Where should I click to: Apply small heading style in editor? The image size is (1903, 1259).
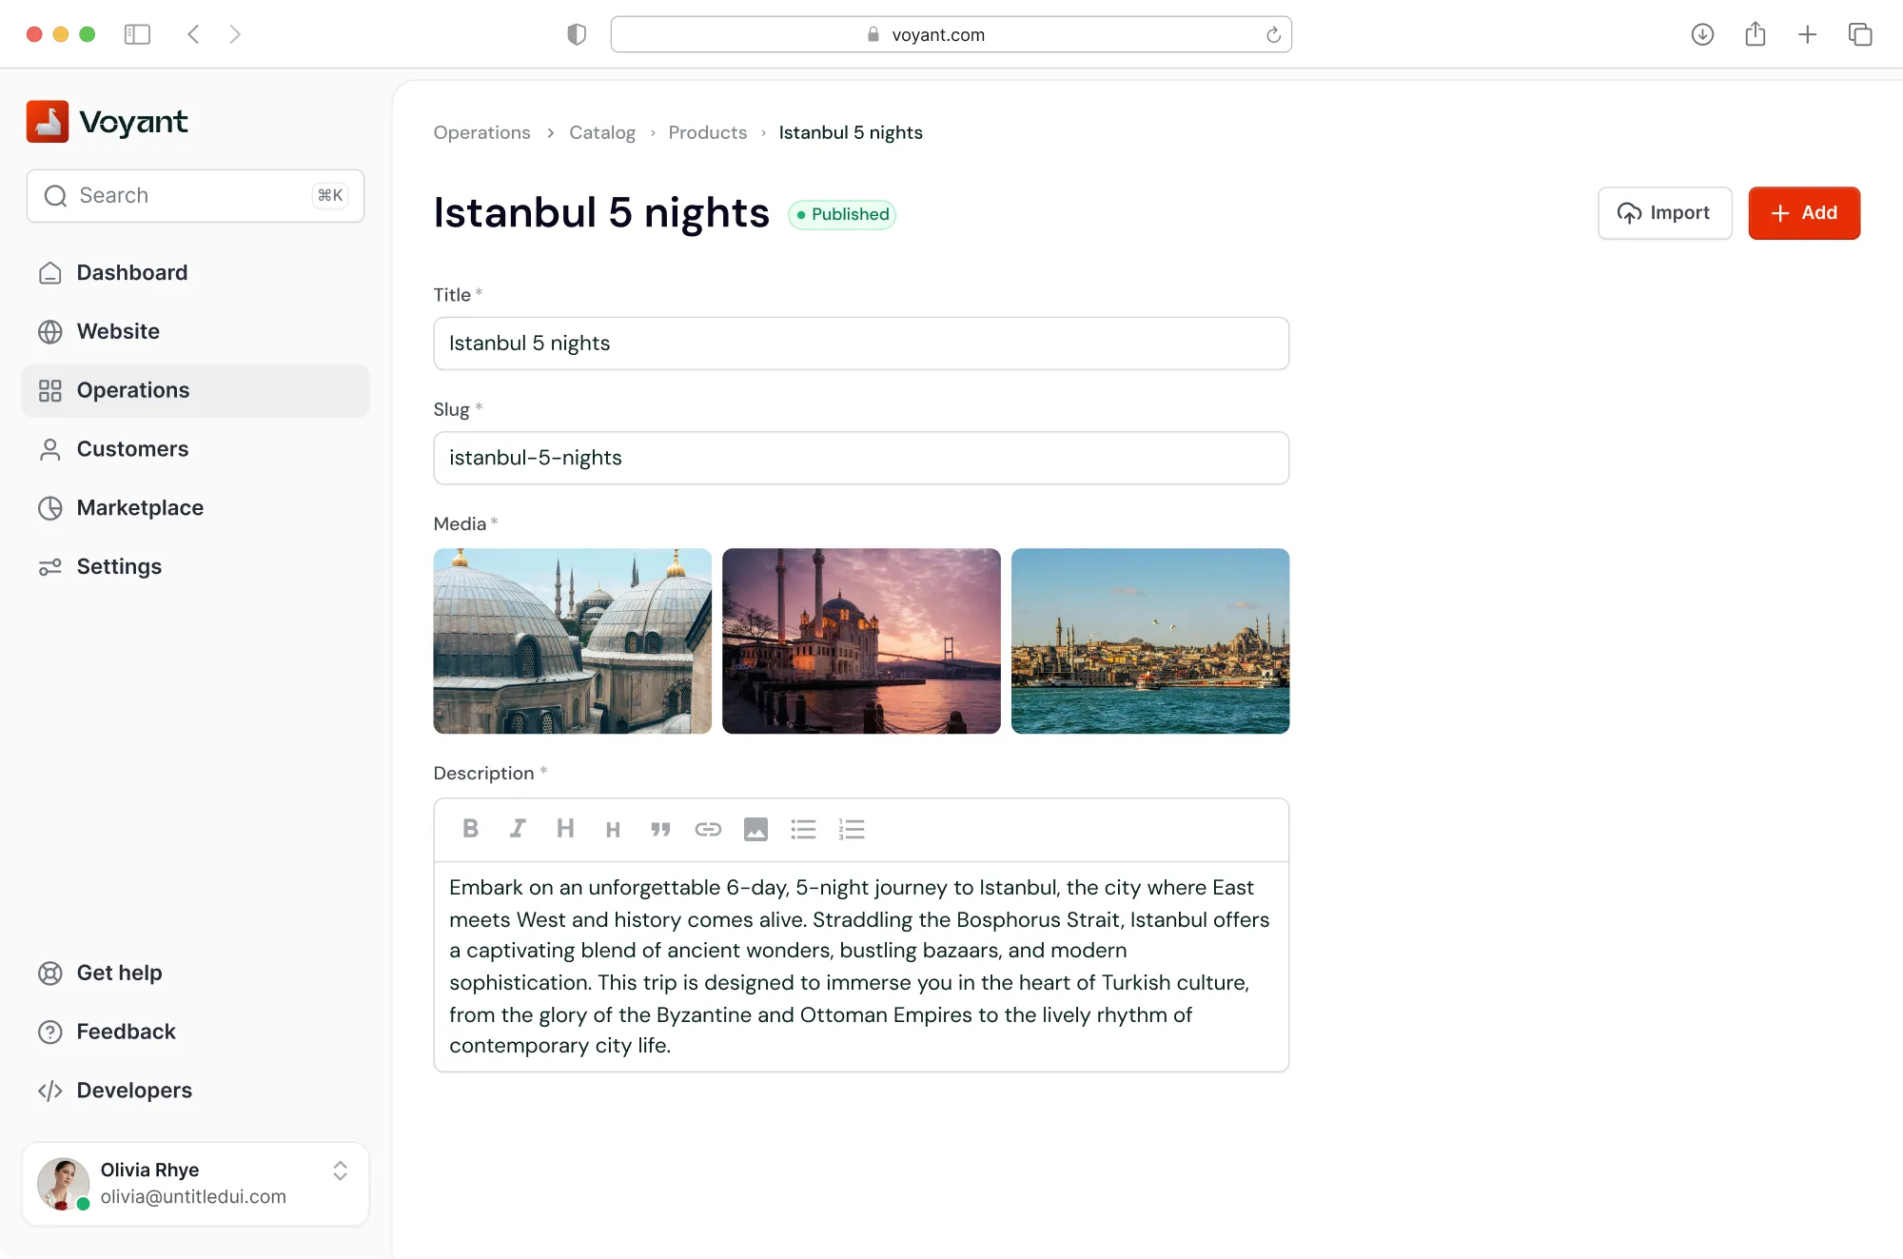pos(613,830)
